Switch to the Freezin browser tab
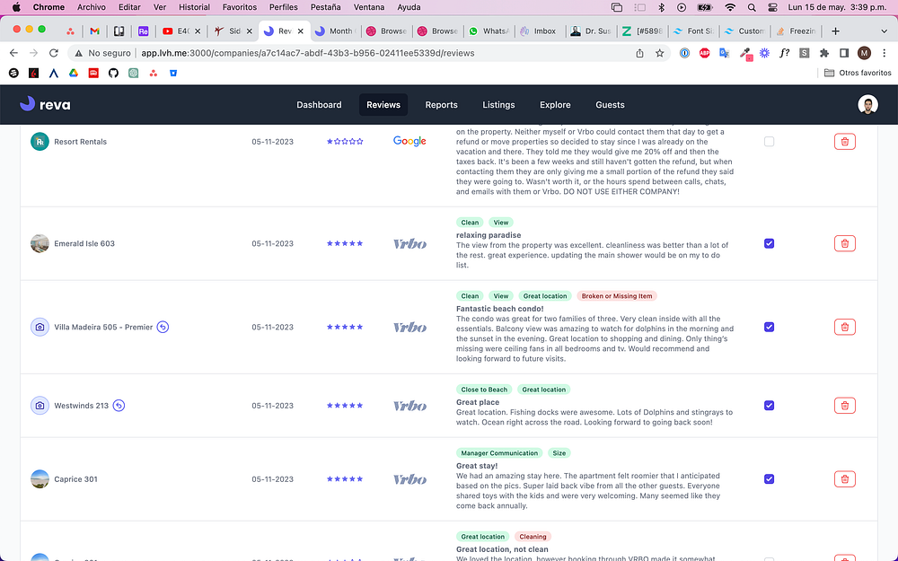The image size is (898, 561). (x=797, y=31)
